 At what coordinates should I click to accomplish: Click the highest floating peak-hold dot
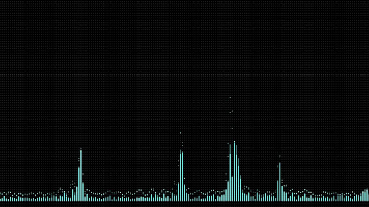[230, 98]
